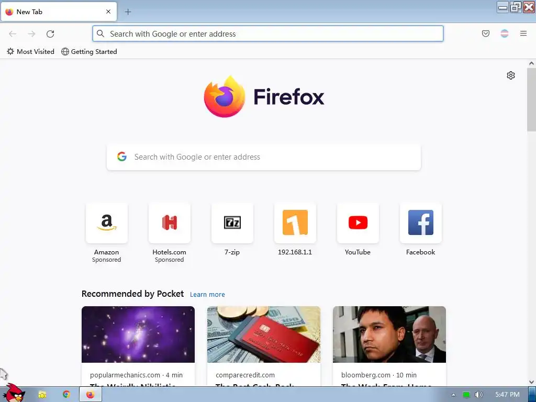Click the Firefox taskbar button
This screenshot has height=402, width=536.
[90, 395]
